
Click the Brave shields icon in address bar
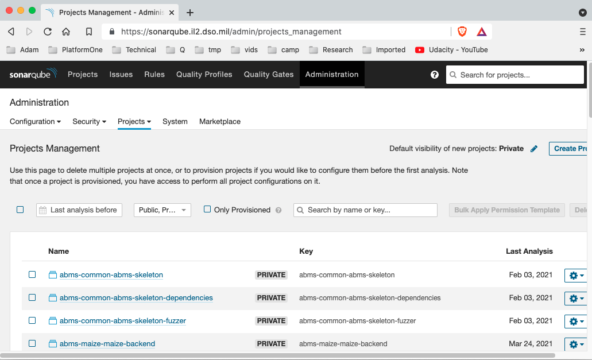[462, 32]
